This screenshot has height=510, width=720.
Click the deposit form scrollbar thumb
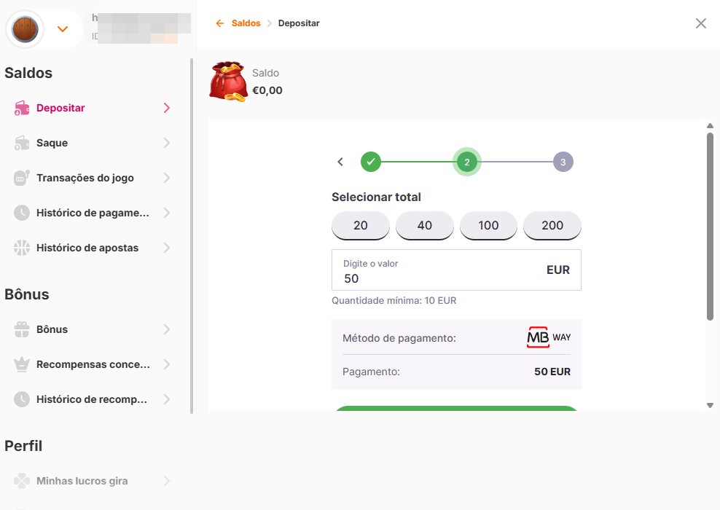pos(710,227)
